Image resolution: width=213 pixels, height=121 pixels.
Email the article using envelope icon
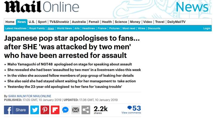[x=76, y=110]
